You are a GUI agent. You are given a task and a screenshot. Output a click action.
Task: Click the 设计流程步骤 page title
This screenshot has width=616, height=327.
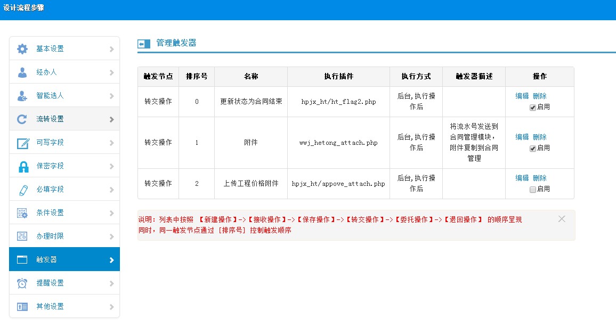tap(23, 7)
